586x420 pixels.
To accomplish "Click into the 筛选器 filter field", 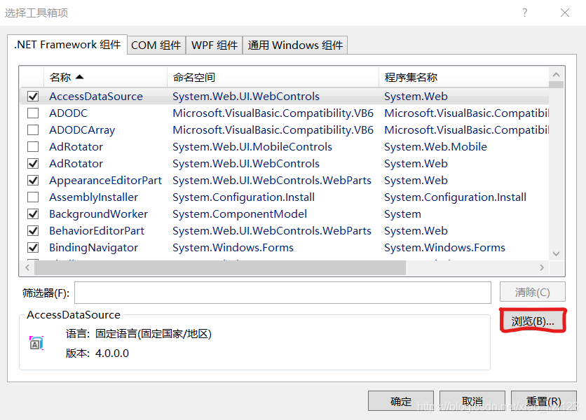I will 282,293.
